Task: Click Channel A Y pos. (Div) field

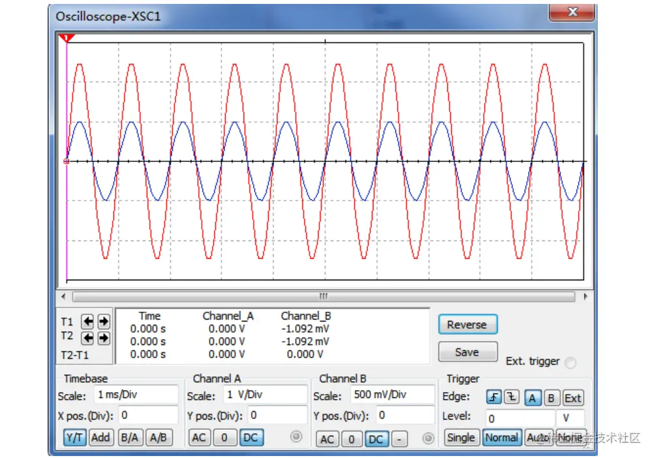Action: click(x=277, y=416)
